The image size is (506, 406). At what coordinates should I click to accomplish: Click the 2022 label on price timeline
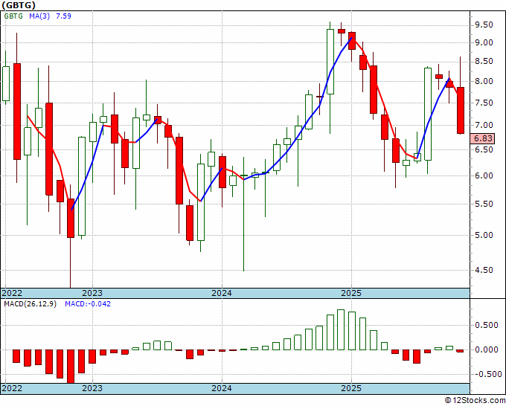(12, 293)
